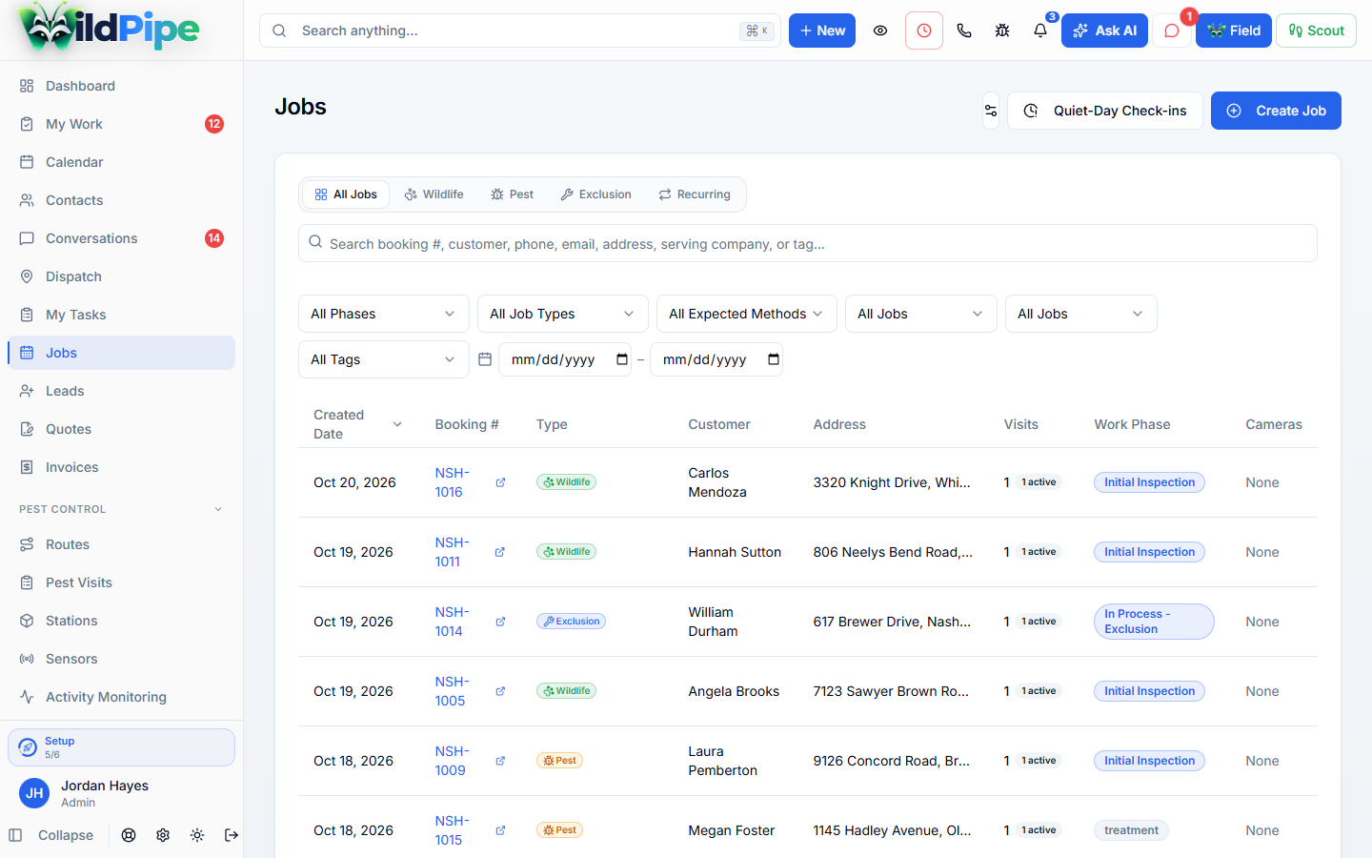Screen dimensions: 1372x858
Task: Open the bug report icon
Action: pos(1002,31)
